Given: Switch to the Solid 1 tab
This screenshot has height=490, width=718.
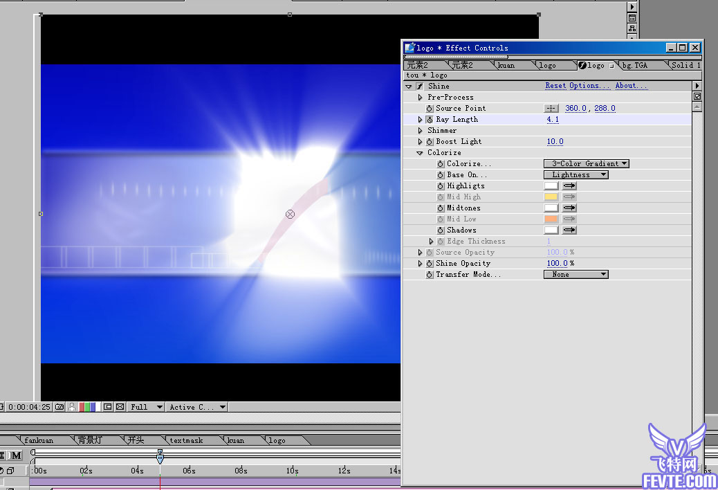Looking at the screenshot, I should tap(686, 65).
